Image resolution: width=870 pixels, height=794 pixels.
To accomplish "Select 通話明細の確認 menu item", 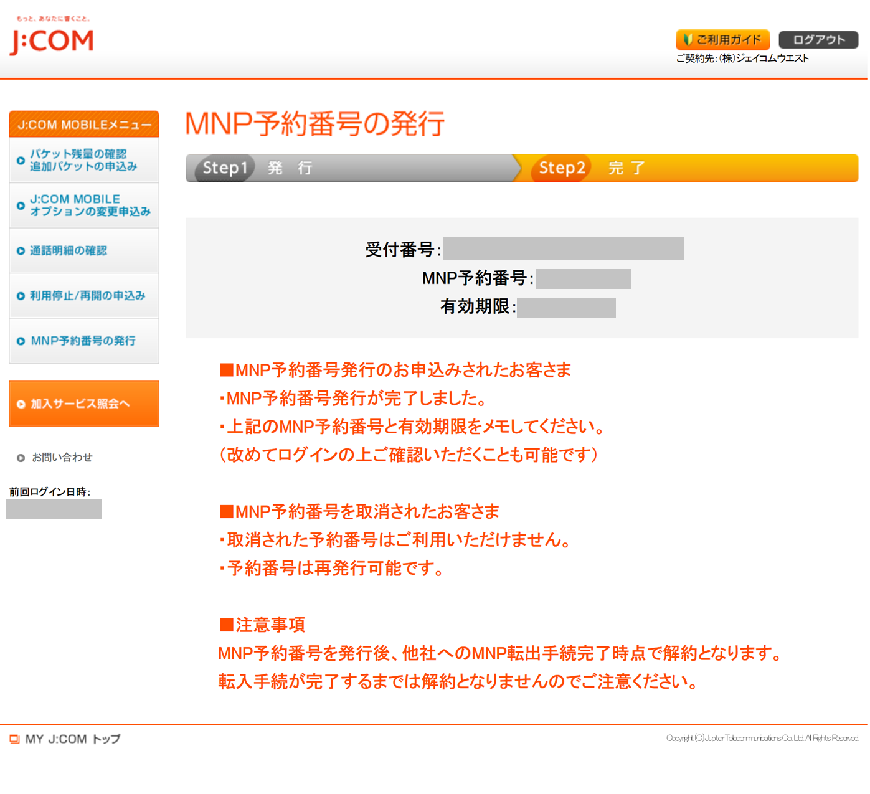I will (x=84, y=250).
